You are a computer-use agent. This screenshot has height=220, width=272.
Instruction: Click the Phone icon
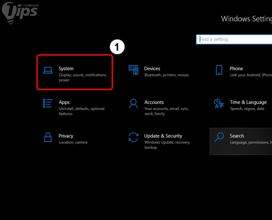[219, 70]
